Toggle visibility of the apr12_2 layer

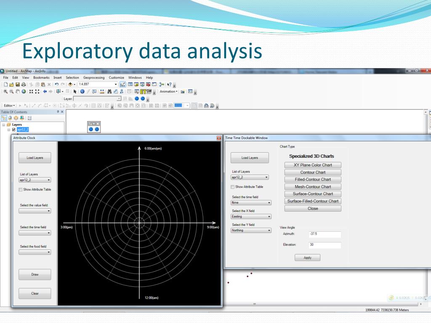[14, 130]
